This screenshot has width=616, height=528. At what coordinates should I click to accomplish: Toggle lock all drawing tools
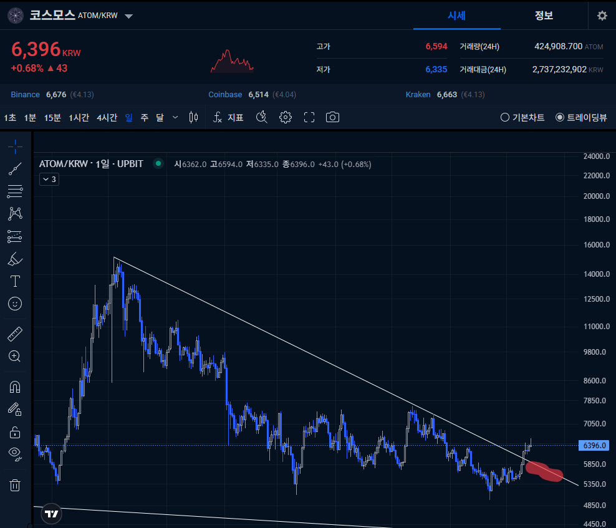[15, 432]
